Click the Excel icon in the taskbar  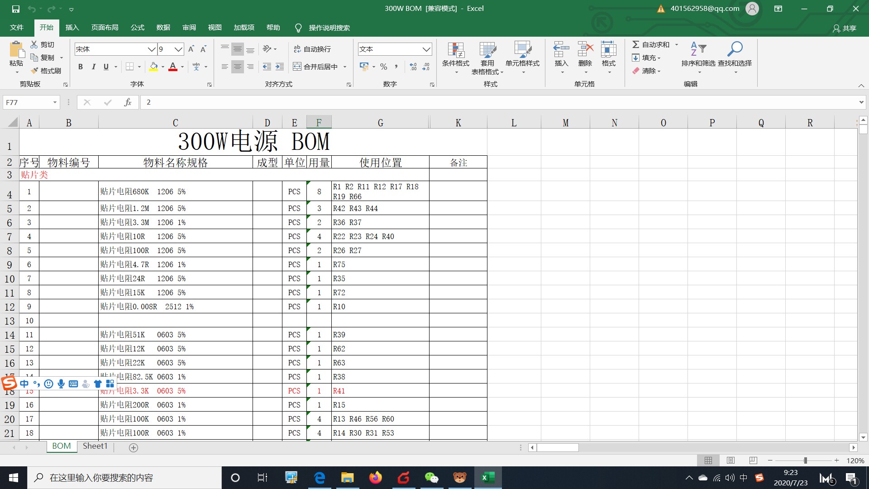(488, 477)
